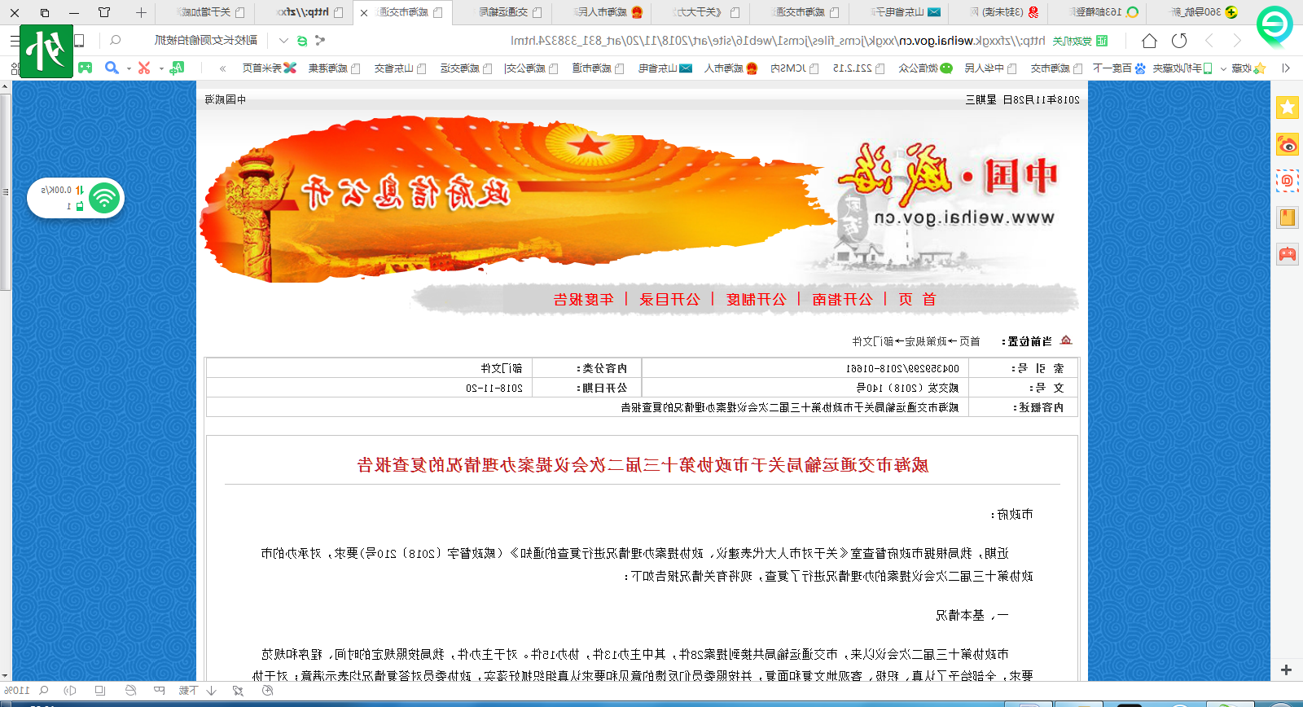The height and width of the screenshot is (707, 1303).
Task: Click the share icon beside the address bar
Action: pos(320,40)
